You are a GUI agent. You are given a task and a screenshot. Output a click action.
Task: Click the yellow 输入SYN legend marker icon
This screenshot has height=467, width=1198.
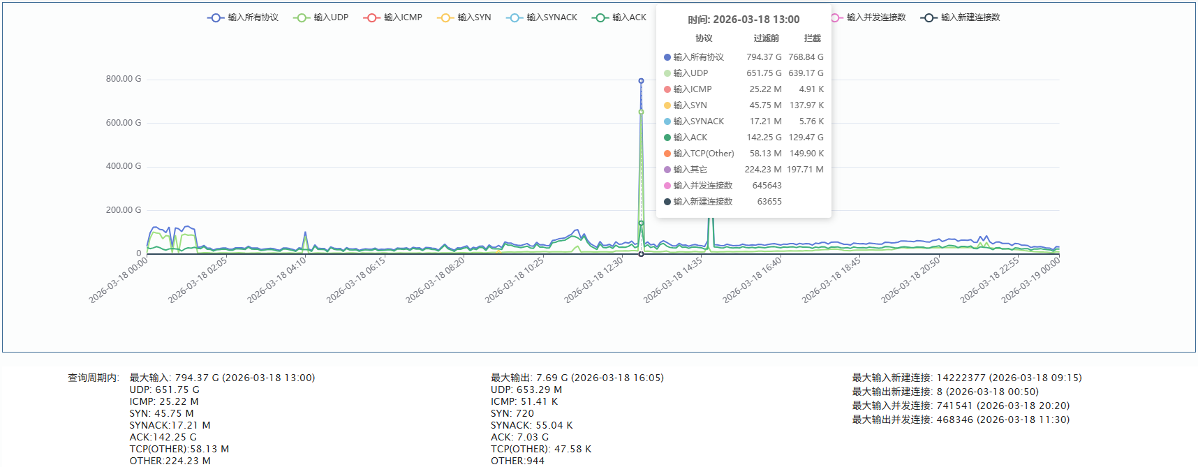pos(445,17)
